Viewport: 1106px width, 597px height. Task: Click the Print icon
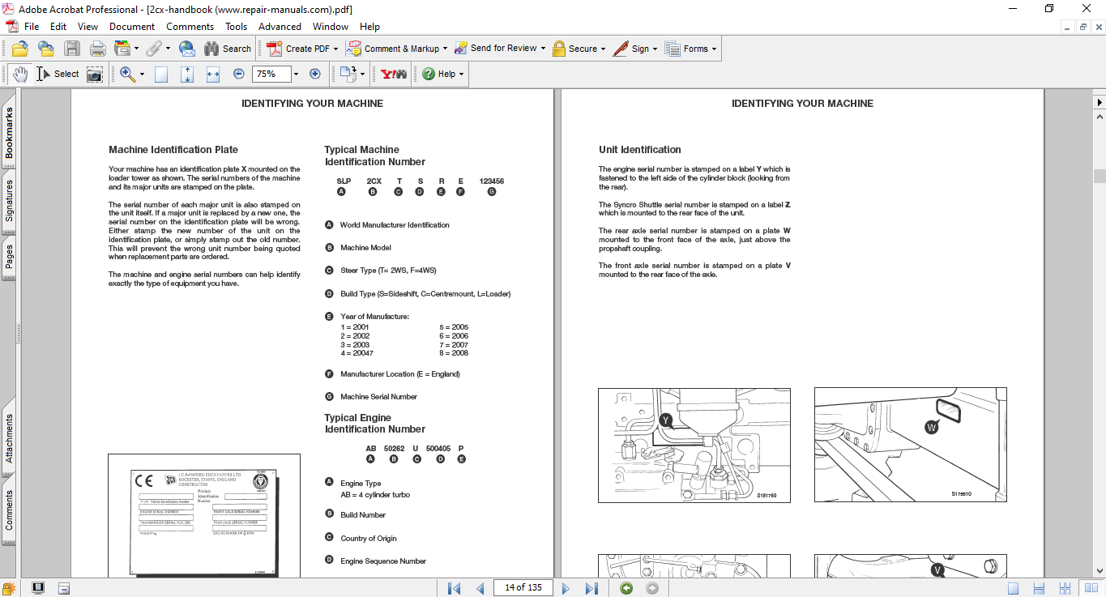[x=98, y=49]
